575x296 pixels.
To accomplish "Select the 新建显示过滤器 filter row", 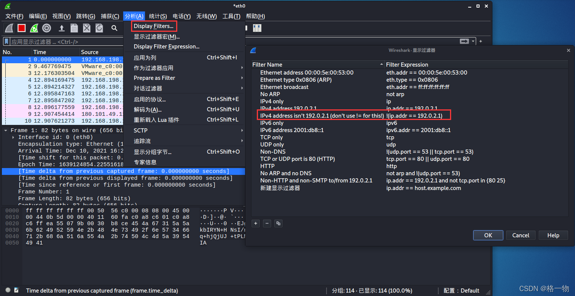I will point(410,188).
